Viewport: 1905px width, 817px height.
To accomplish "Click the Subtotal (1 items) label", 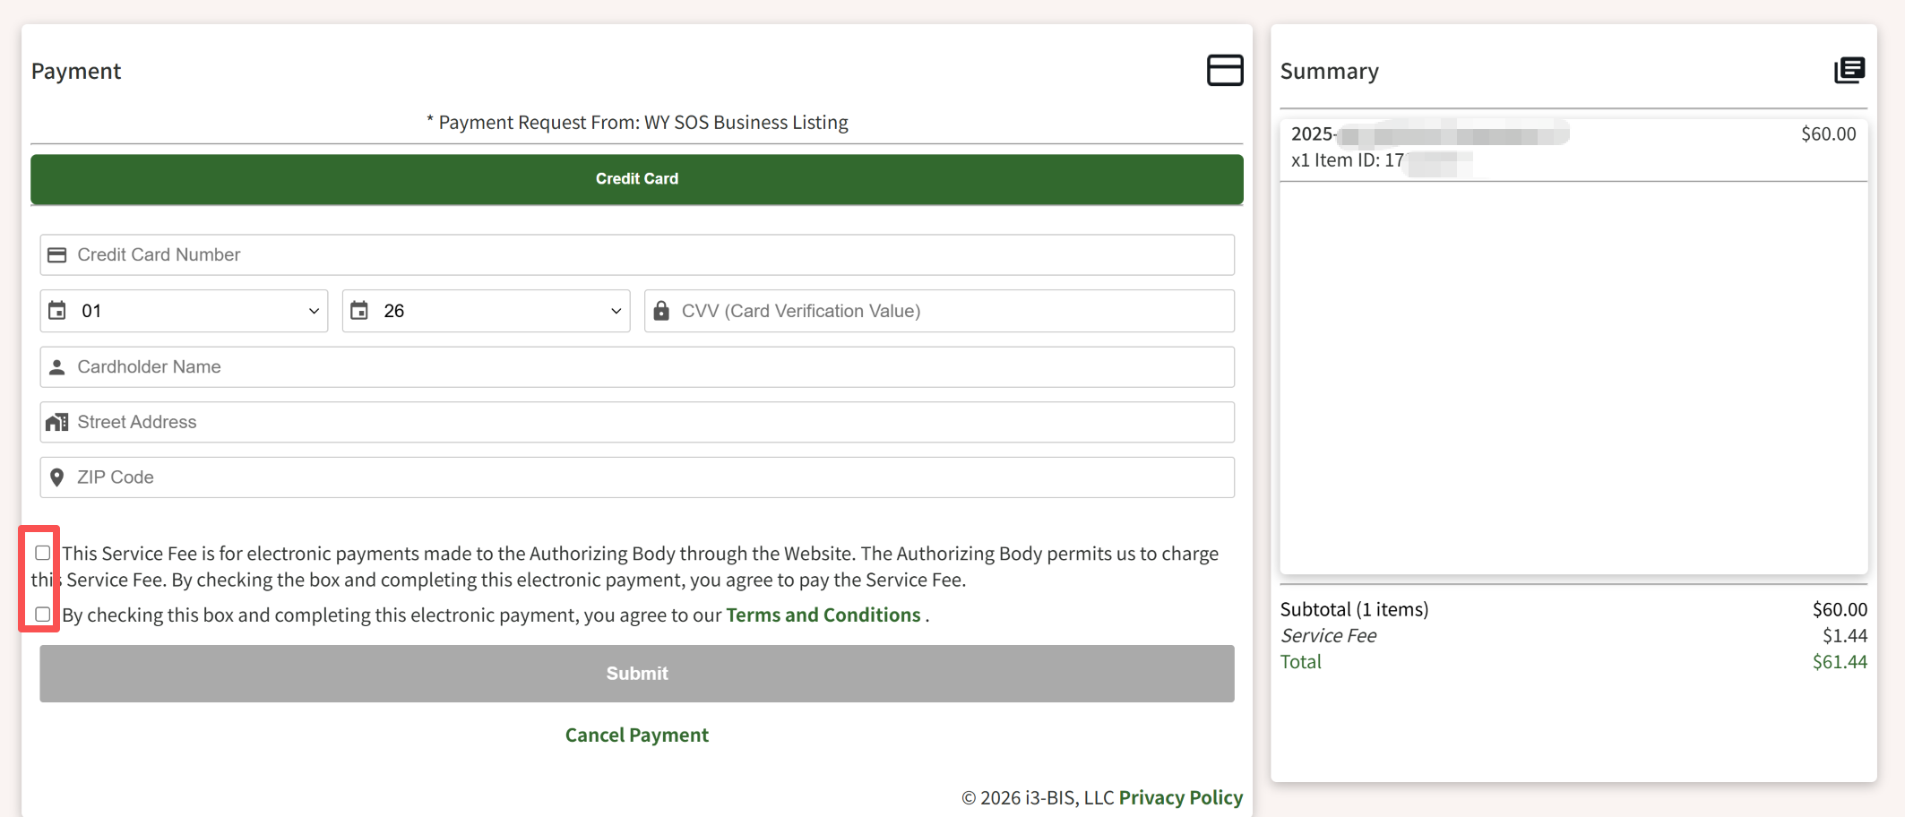I will pos(1354,610).
